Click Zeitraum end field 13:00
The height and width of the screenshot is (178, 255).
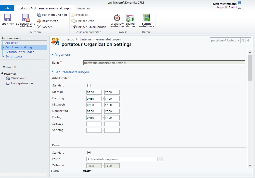pos(112,166)
